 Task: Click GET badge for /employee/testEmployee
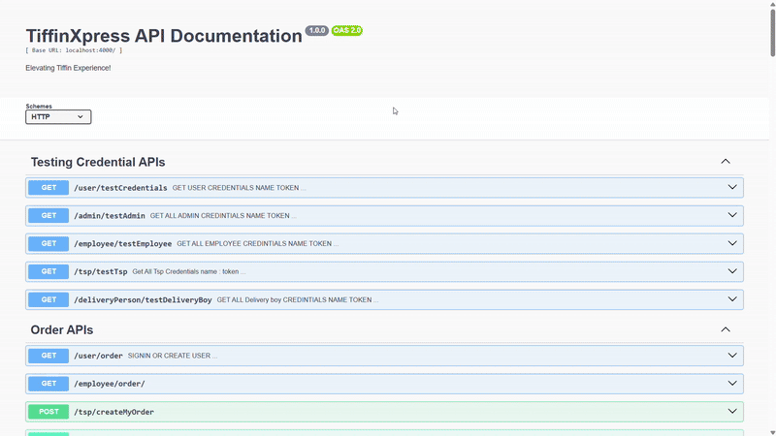pos(48,244)
